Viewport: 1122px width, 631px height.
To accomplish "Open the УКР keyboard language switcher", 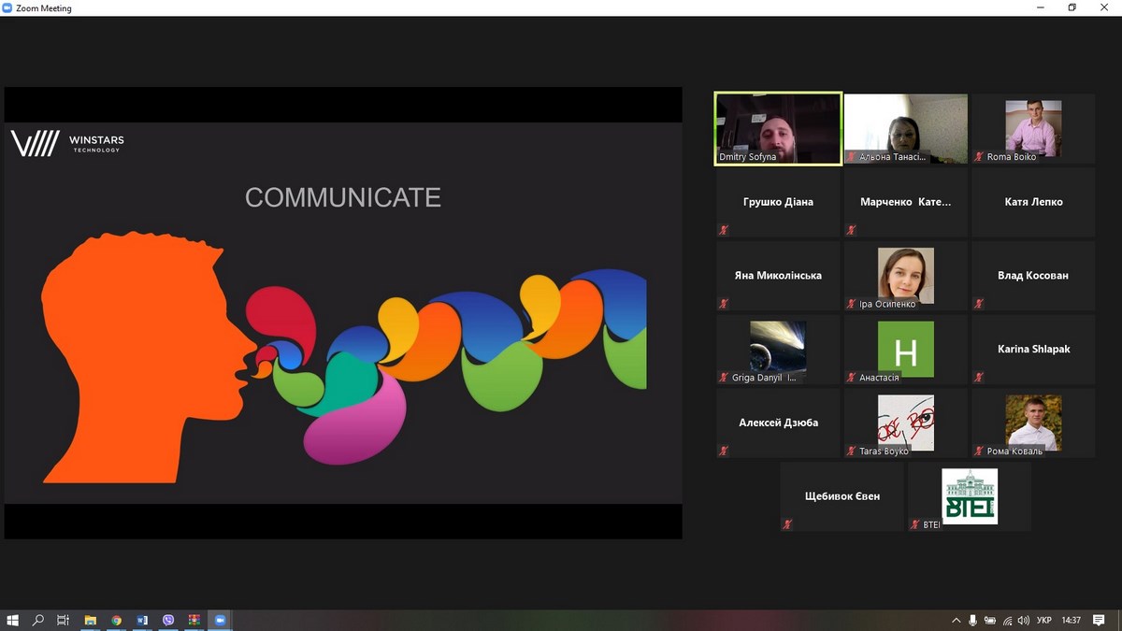I will pos(1044,620).
